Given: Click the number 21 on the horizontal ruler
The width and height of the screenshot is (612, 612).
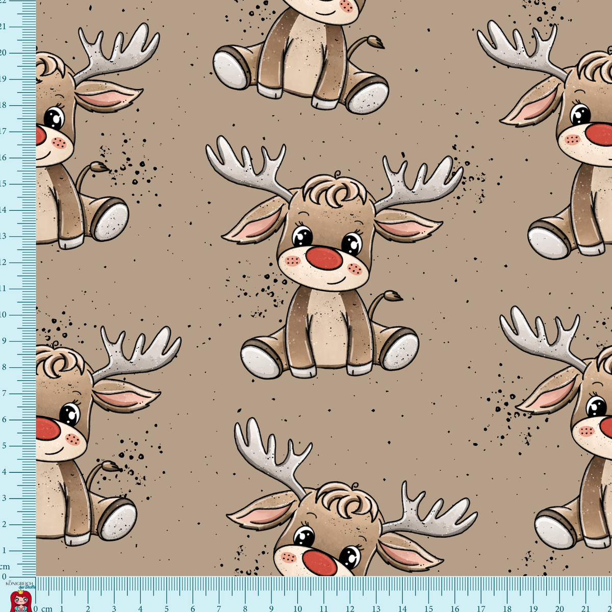Looking at the screenshot, I should (585, 608).
